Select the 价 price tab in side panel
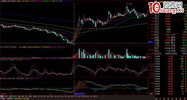Image resolution: width=187 pixels, height=100 pixels. (x=160, y=99)
